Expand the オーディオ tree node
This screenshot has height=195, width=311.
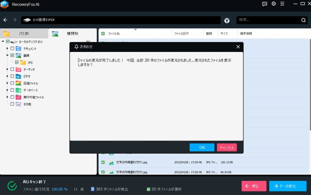point(7,69)
